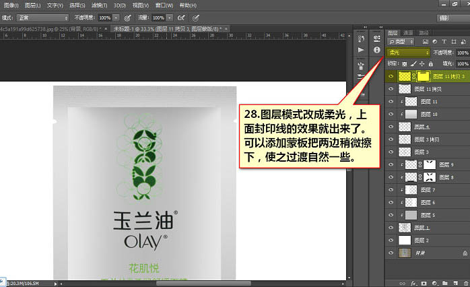Open the 图层(L) menu
The height and width of the screenshot is (287, 470).
click(32, 5)
